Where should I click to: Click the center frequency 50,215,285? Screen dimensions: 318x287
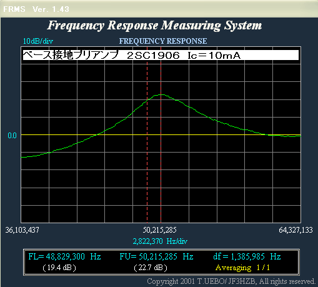[x=159, y=230]
